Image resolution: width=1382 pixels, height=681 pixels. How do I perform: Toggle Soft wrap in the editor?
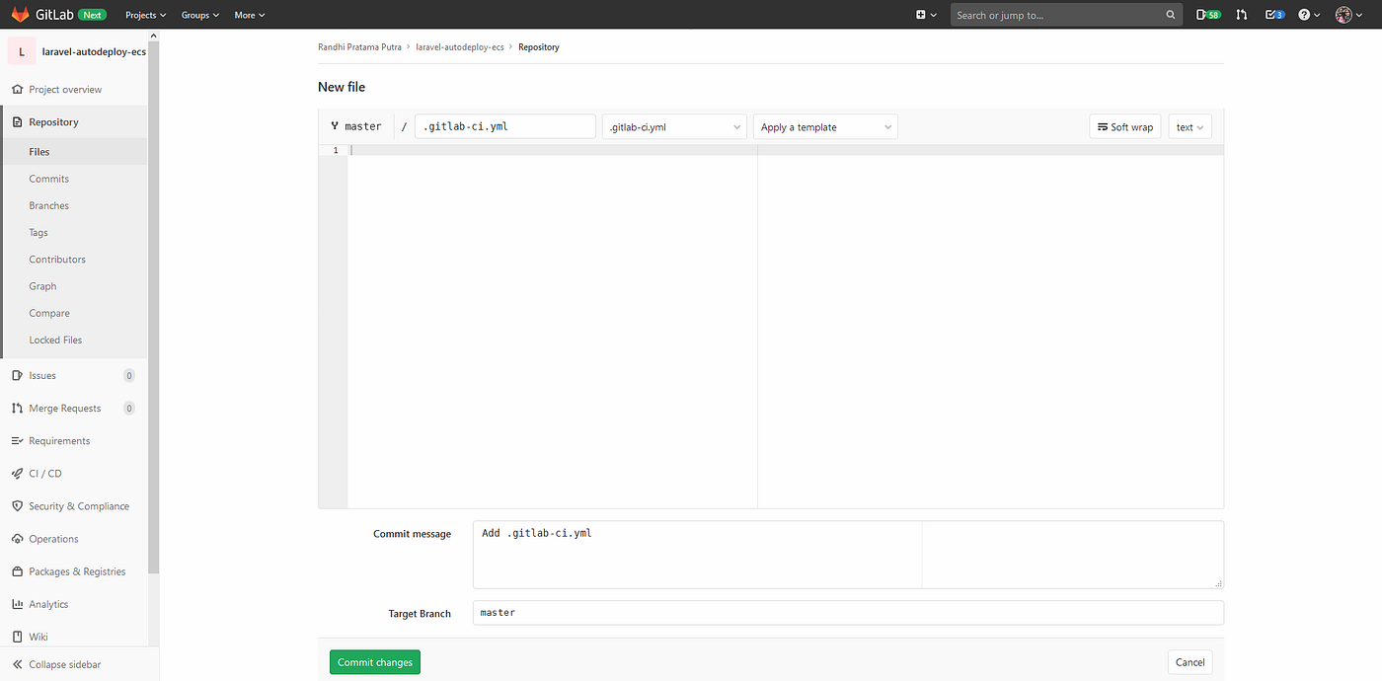pos(1124,126)
